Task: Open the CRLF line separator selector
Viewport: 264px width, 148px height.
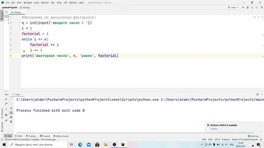Action: [x=210, y=139]
